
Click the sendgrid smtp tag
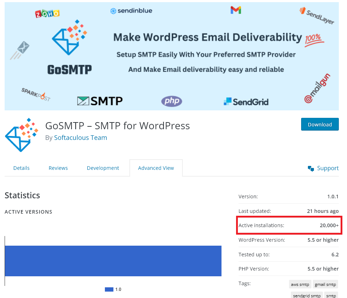[x=306, y=296]
